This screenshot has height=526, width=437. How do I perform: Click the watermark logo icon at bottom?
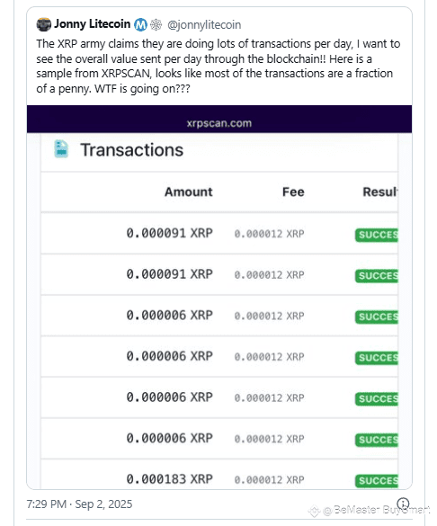point(314,512)
